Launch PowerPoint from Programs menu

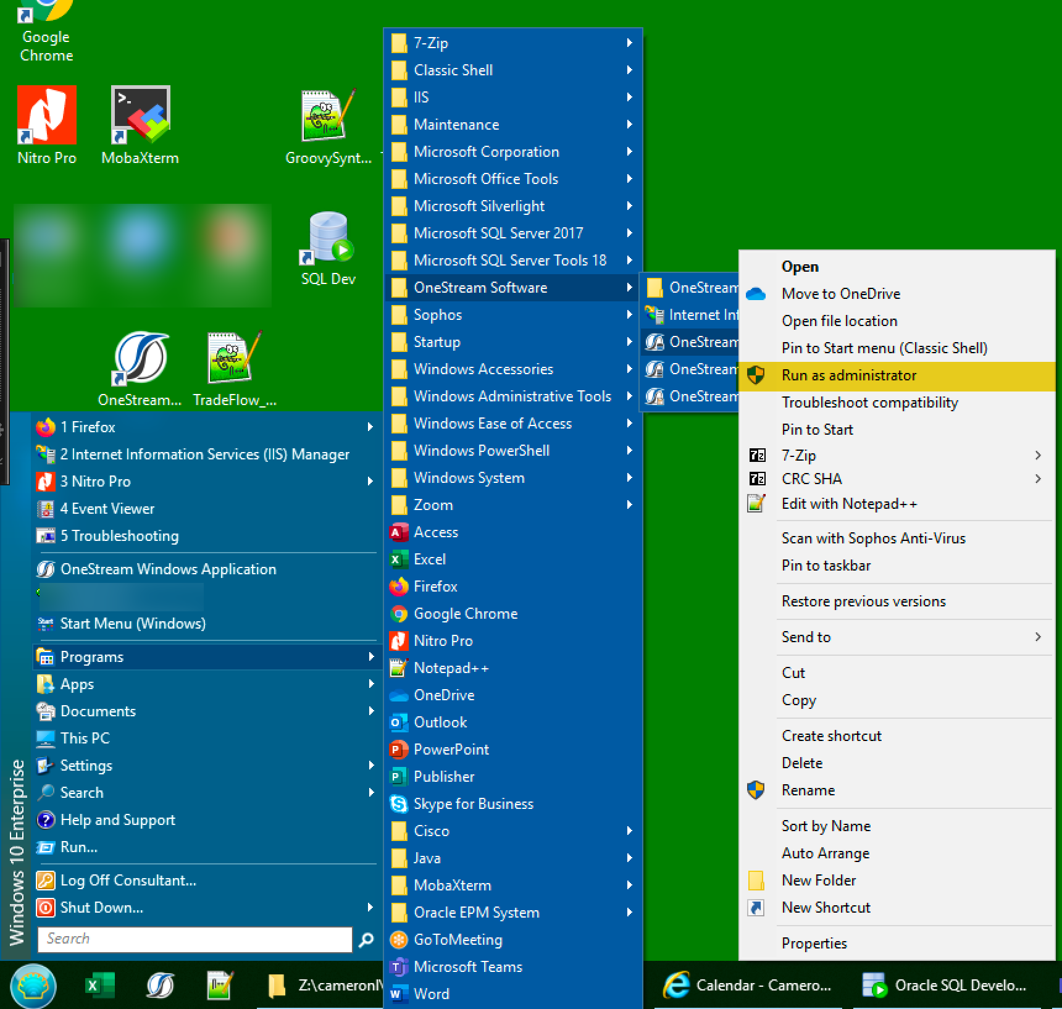(x=513, y=750)
